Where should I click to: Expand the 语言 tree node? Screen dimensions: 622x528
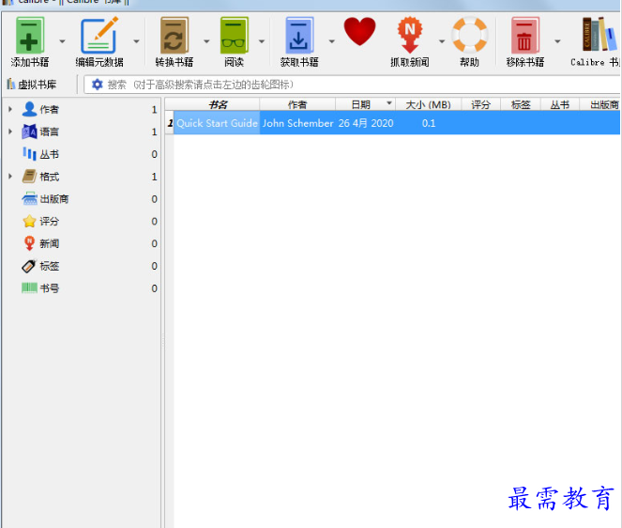click(10, 132)
